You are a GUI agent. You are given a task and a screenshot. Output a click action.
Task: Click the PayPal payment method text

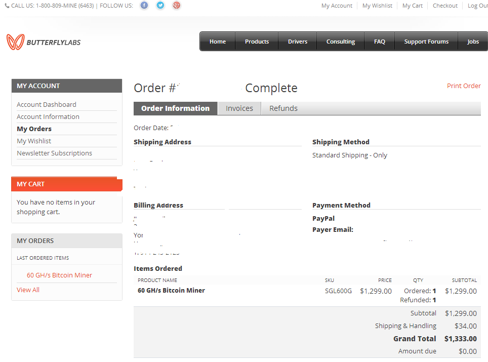323,219
